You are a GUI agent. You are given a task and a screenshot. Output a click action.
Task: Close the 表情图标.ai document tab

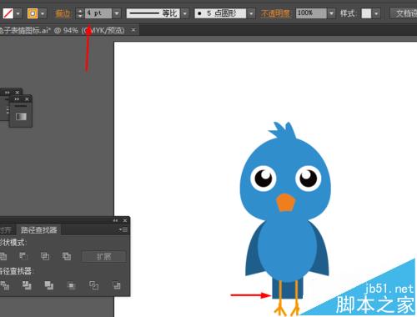133,30
